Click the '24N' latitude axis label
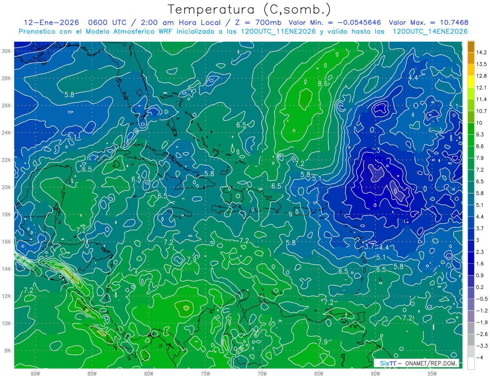This screenshot has height=379, width=490. click(x=7, y=133)
